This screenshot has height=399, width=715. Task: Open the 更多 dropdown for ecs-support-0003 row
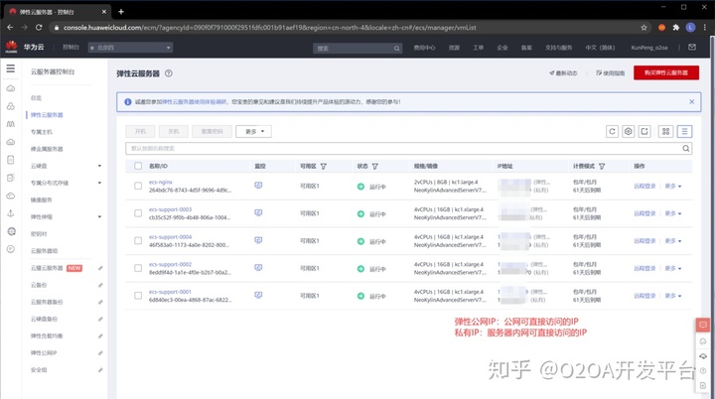673,213
